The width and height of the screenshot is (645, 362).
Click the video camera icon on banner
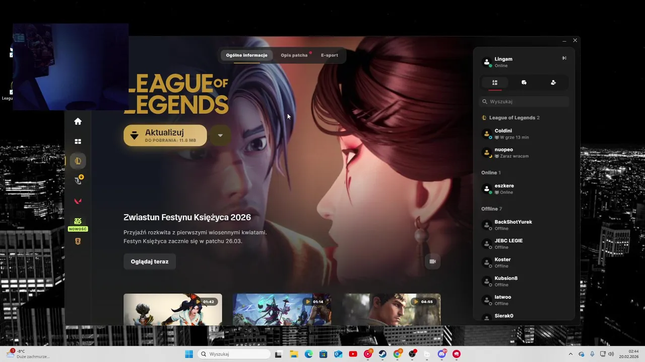(432, 261)
